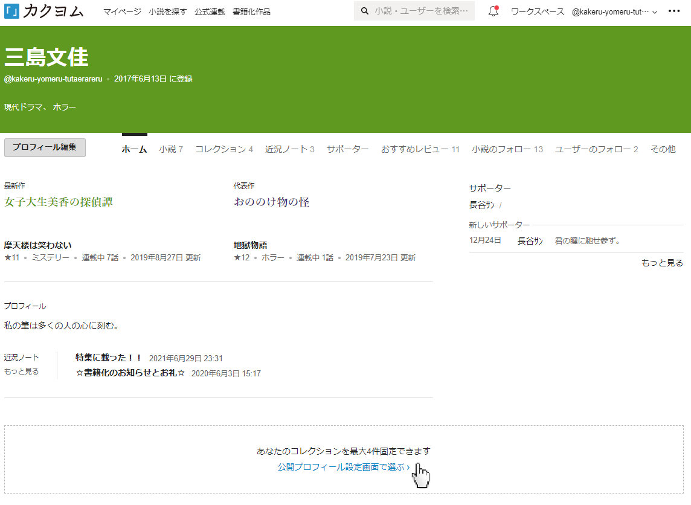Screen dimensions: 691x505
Task: Click もっと見る under 近況ノート
Action: tap(21, 371)
